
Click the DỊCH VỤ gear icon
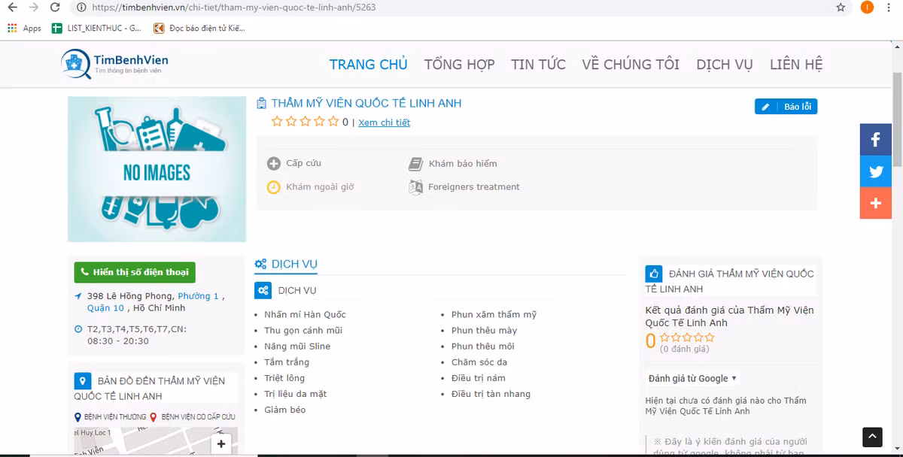point(261,264)
